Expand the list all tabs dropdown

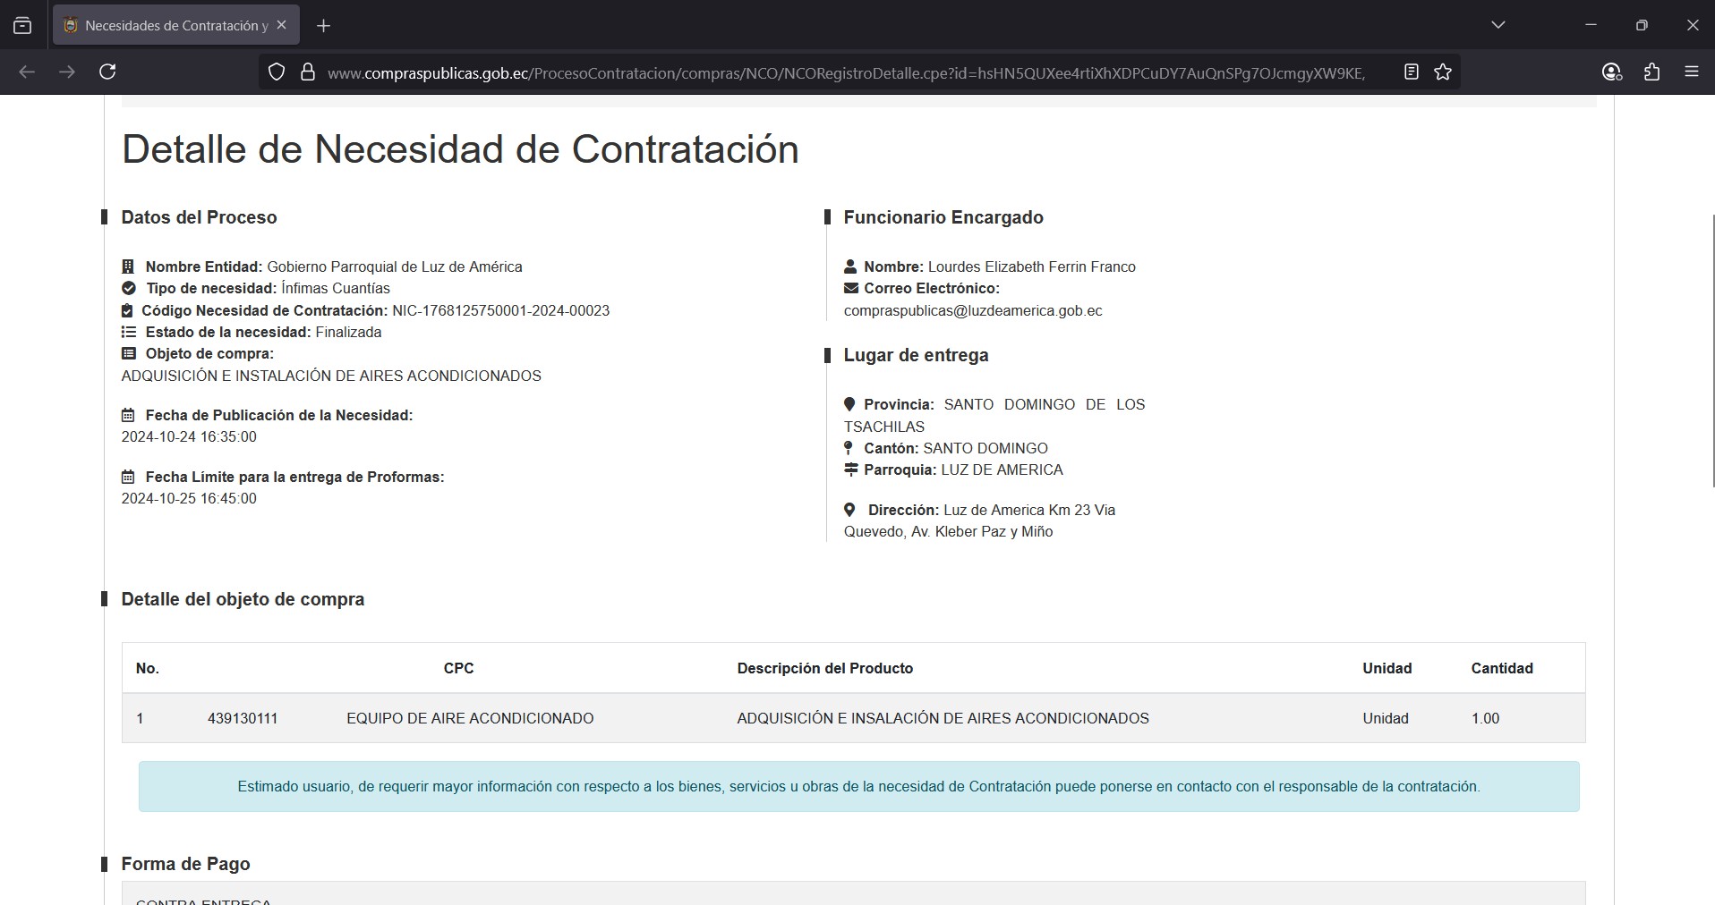(x=1498, y=25)
